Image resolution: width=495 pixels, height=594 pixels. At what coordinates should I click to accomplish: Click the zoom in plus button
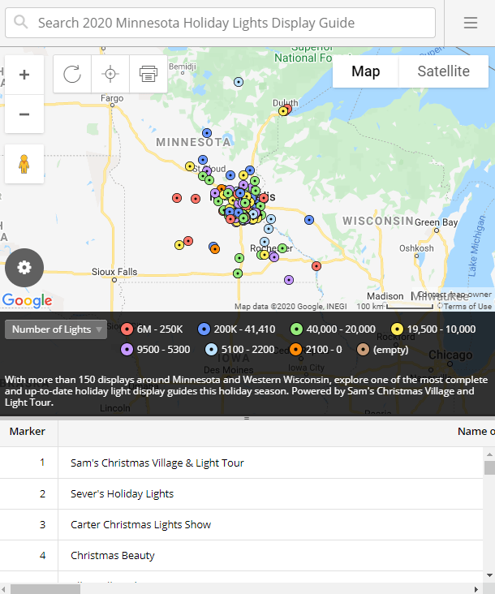coord(24,75)
